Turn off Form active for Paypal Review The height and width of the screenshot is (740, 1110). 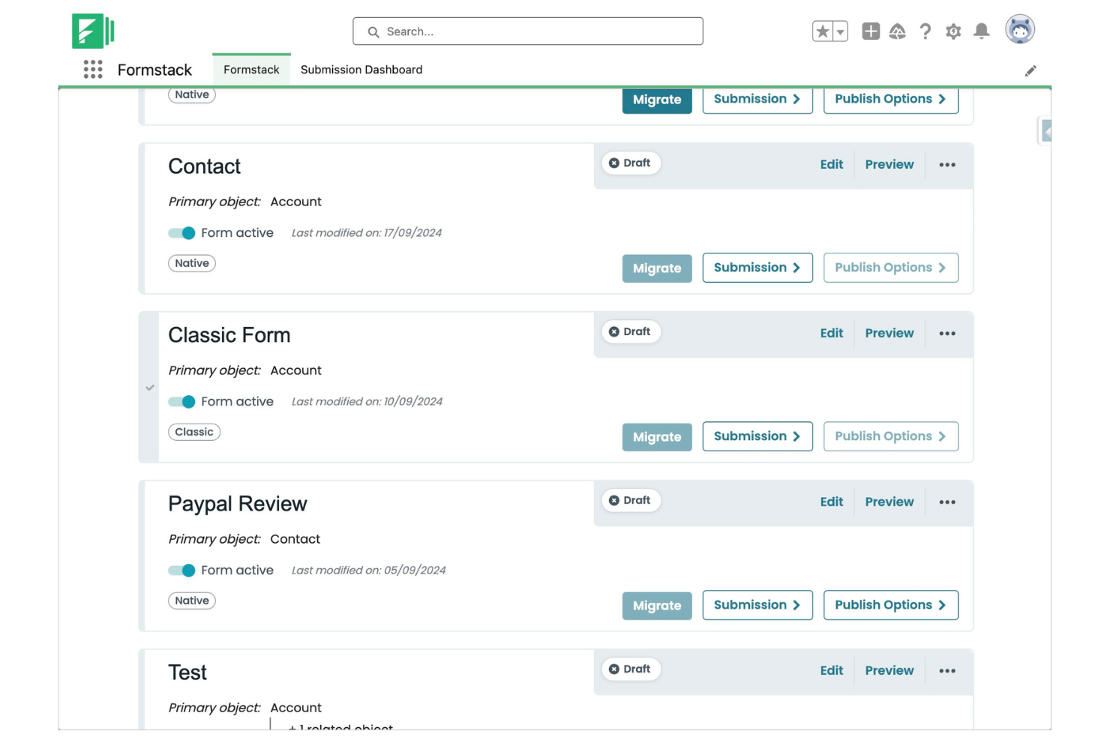point(181,570)
